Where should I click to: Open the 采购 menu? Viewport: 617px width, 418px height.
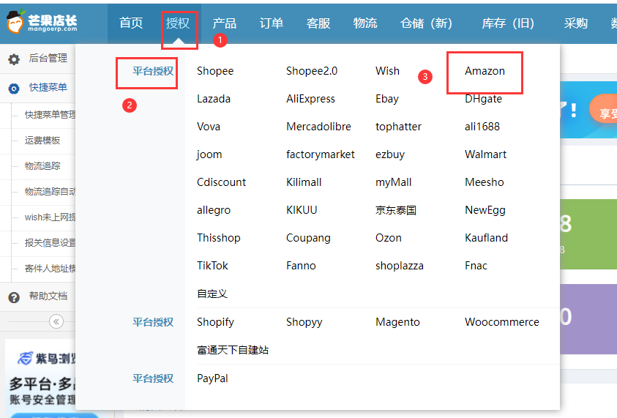click(x=576, y=23)
